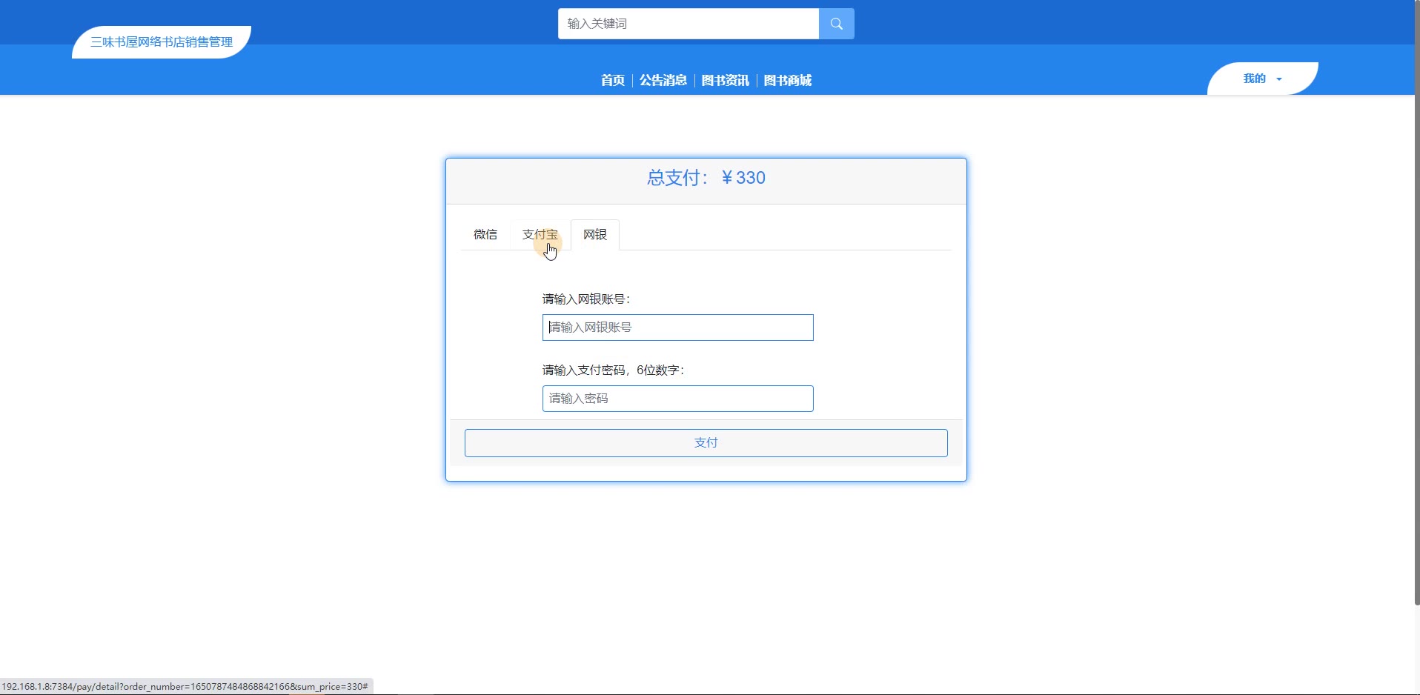Image resolution: width=1420 pixels, height=695 pixels.
Task: Go to 首页 in navigation
Action: click(612, 80)
